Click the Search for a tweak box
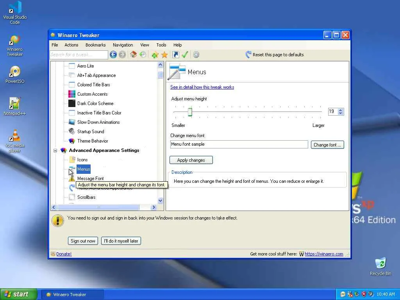400x300 pixels. (79, 55)
